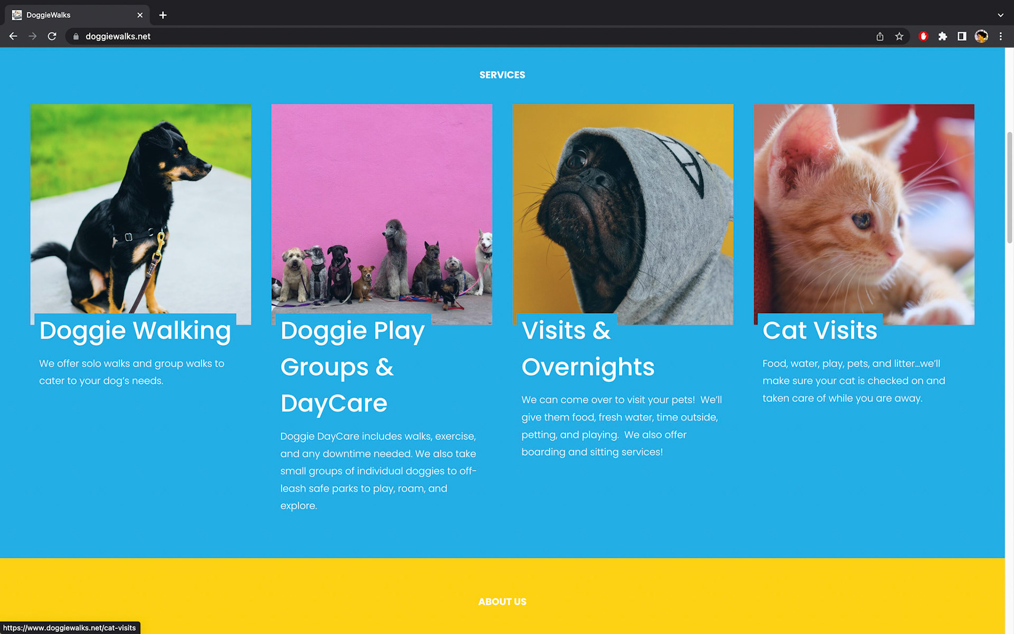View site info via the lock icon
Screen dimensions: 1014x634
tap(76, 36)
